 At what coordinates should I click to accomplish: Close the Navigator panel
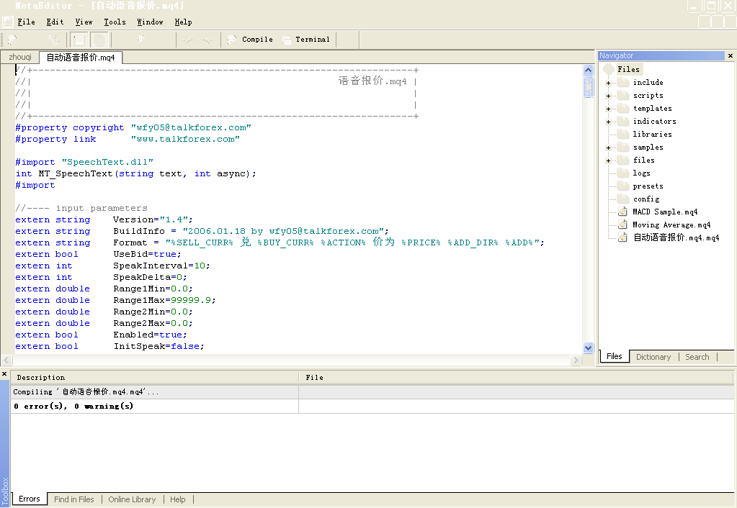click(x=731, y=55)
